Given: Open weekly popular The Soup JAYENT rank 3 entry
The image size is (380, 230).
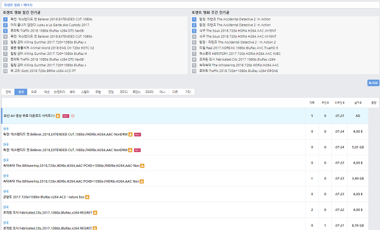Looking at the screenshot, I should (x=237, y=31).
